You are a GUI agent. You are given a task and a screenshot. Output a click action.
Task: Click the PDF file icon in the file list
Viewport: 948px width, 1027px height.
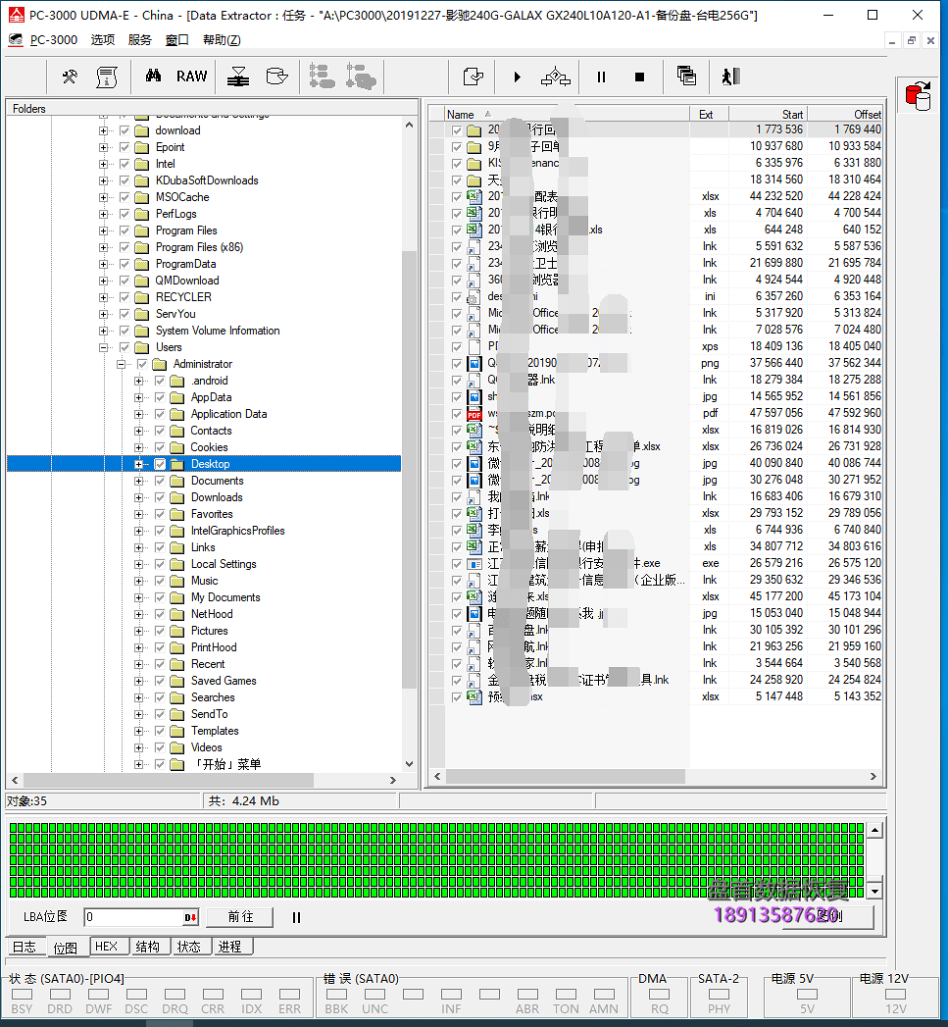[x=474, y=414]
